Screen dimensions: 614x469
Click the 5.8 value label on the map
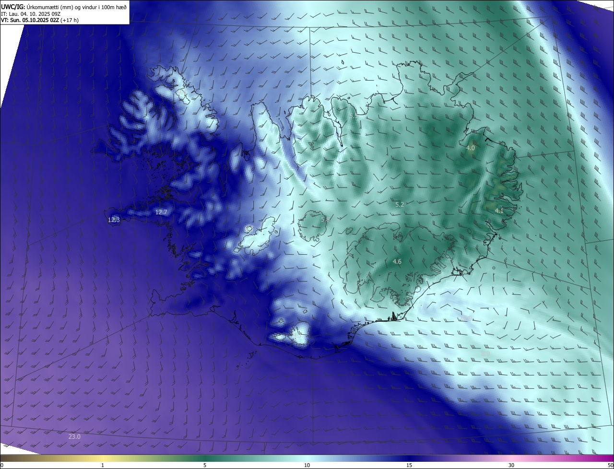(x=325, y=219)
